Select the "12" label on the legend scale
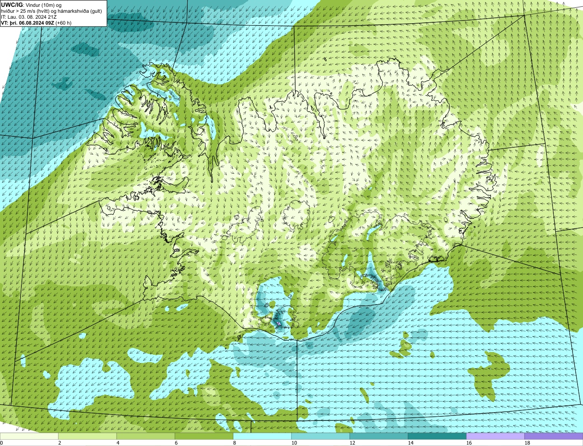The image size is (583, 446). [353, 443]
